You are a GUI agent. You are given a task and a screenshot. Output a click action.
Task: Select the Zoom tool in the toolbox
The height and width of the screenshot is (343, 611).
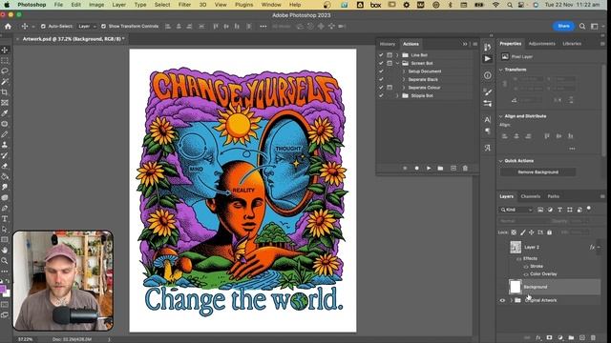[x=5, y=260]
